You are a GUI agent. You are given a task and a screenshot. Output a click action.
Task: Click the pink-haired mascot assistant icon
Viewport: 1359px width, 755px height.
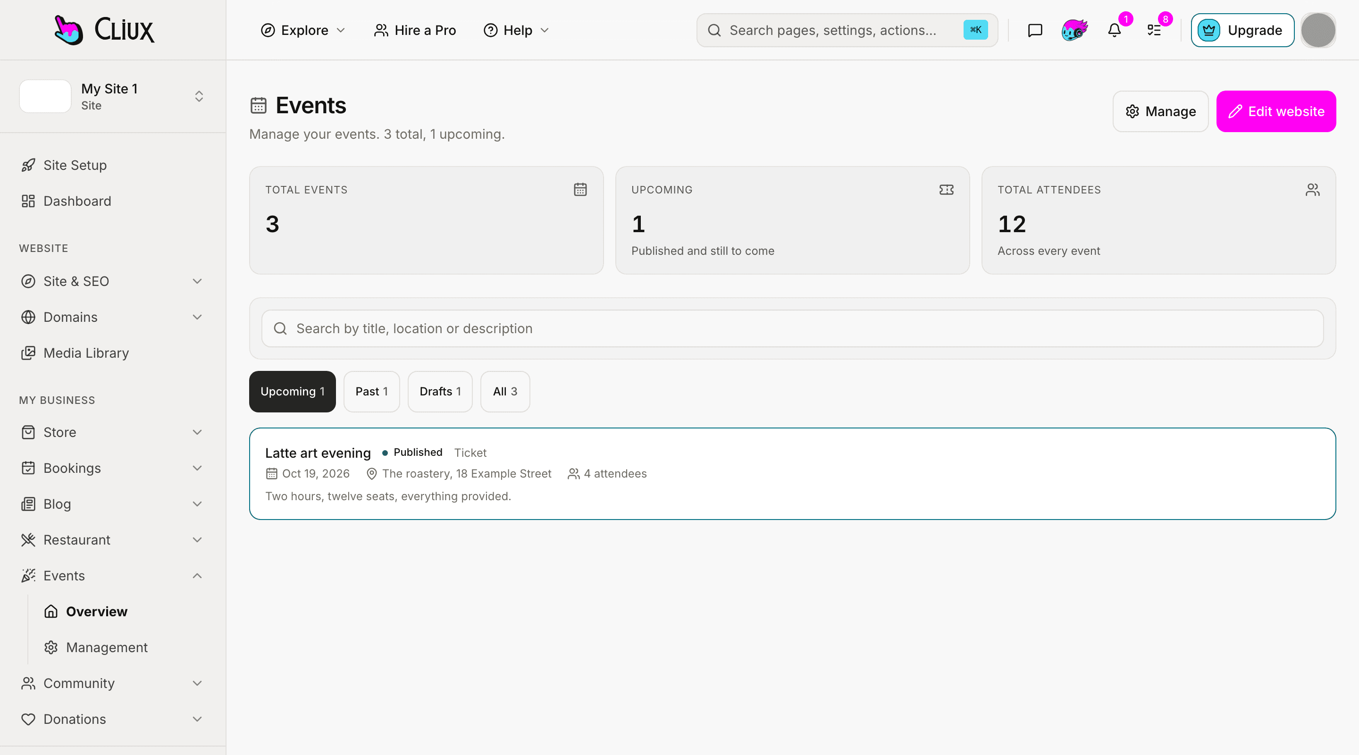click(x=1074, y=30)
